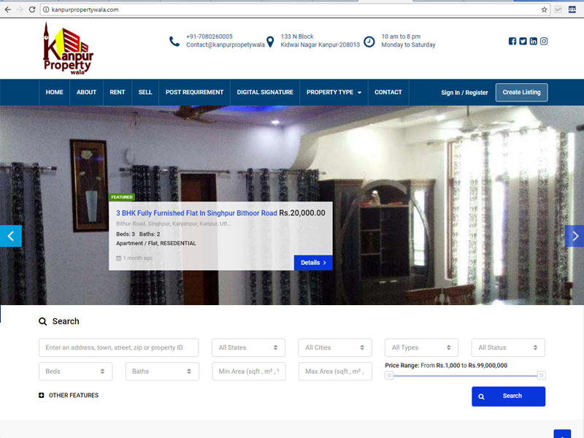Advance slider with right arrow

tap(575, 236)
